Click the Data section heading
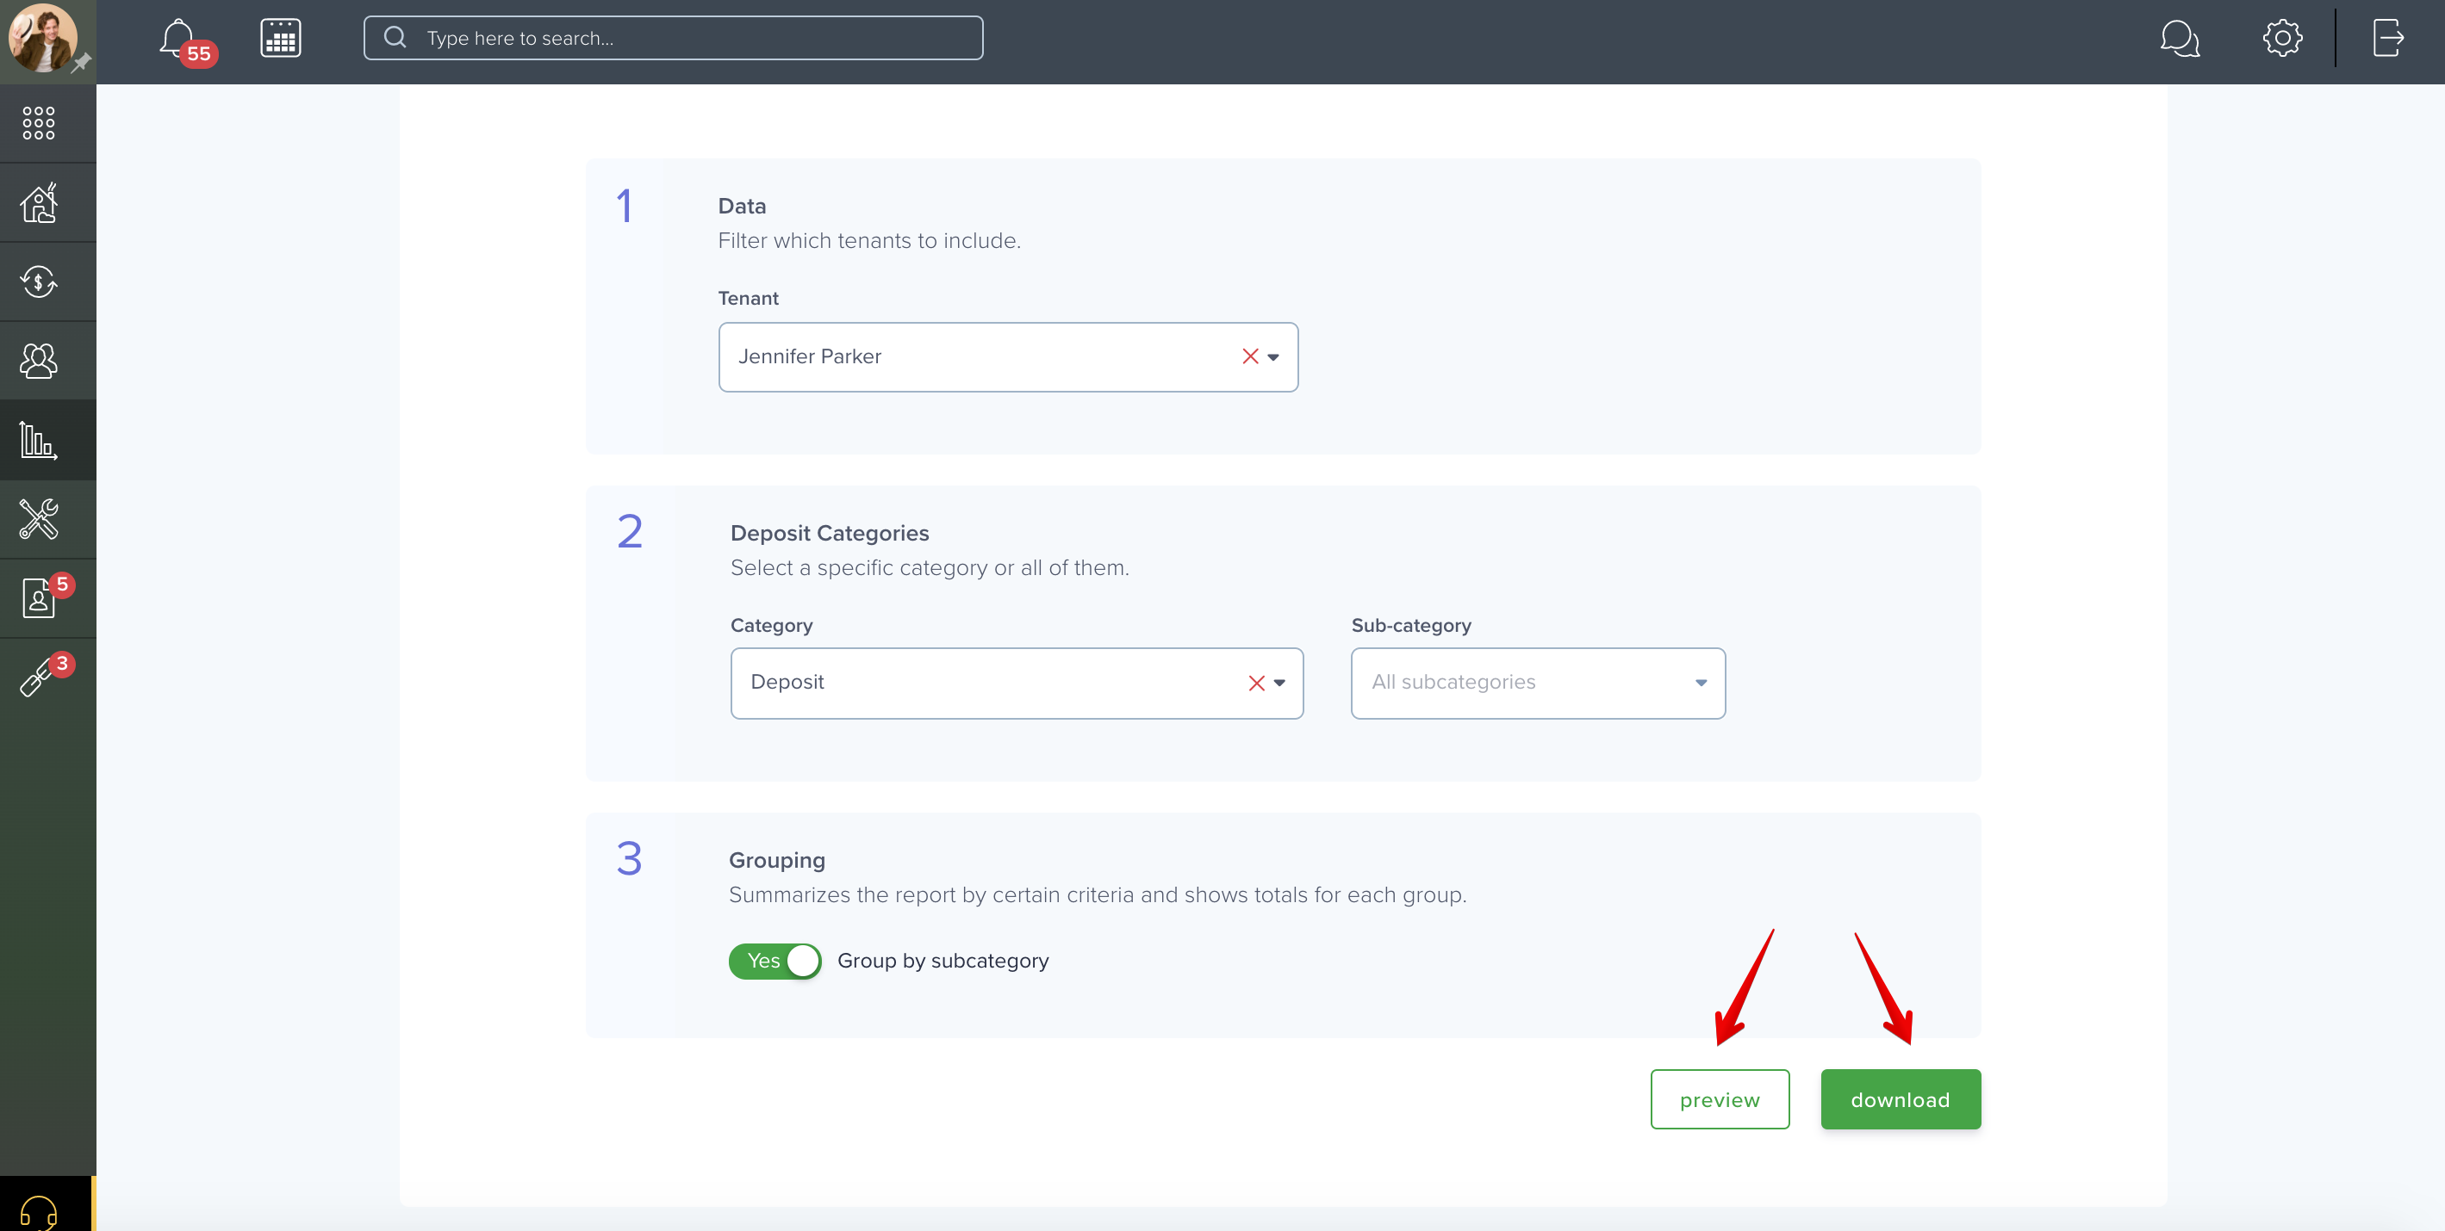This screenshot has height=1231, width=2445. 741,206
